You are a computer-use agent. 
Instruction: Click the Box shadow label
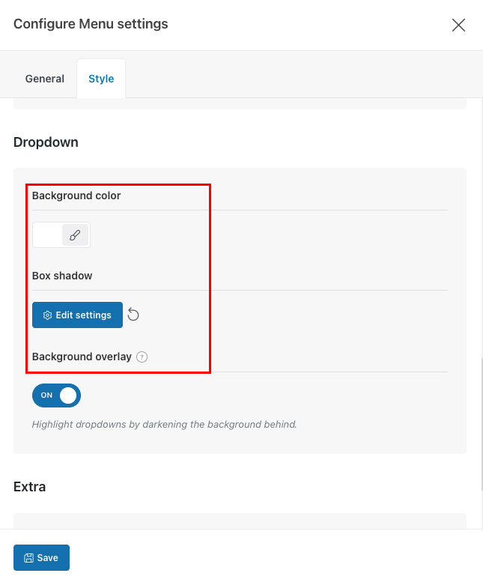click(62, 276)
